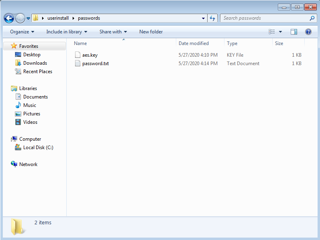Open Local Disk (C:)
This screenshot has height=240, width=320.
tap(38, 148)
